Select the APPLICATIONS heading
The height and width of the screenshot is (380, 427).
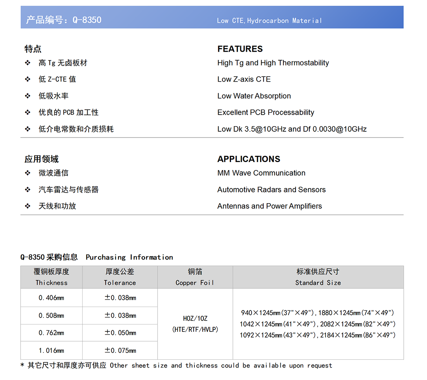248,159
